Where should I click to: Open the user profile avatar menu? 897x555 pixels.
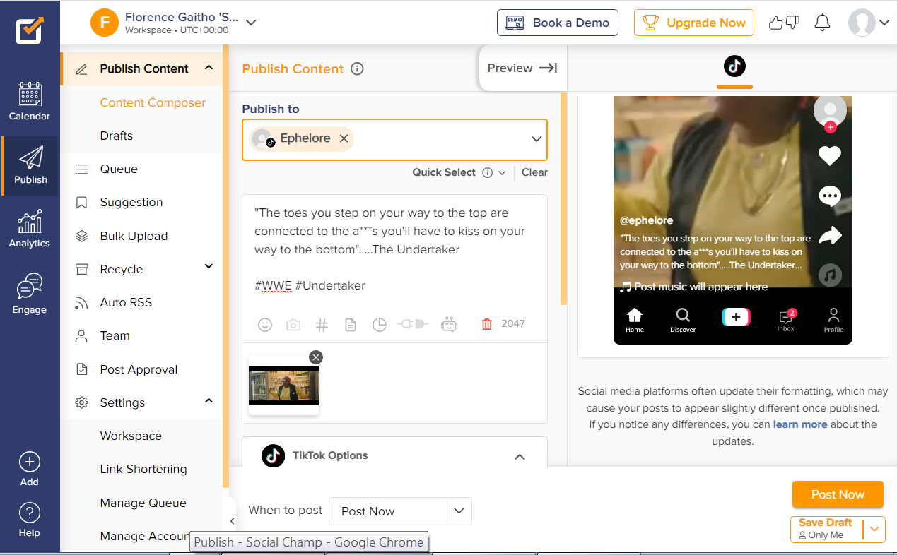(x=869, y=23)
